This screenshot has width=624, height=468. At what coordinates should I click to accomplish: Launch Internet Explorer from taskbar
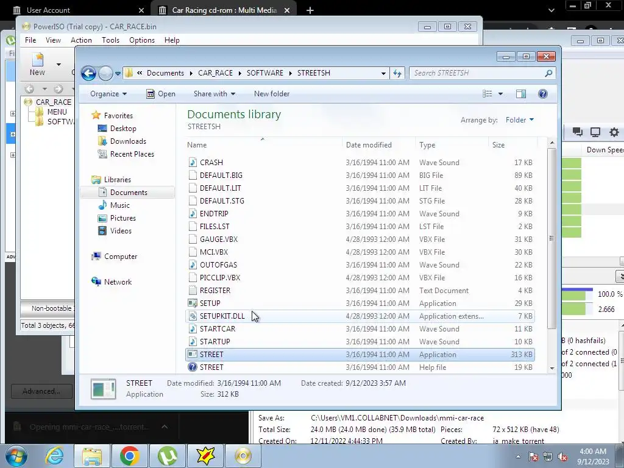tap(54, 456)
